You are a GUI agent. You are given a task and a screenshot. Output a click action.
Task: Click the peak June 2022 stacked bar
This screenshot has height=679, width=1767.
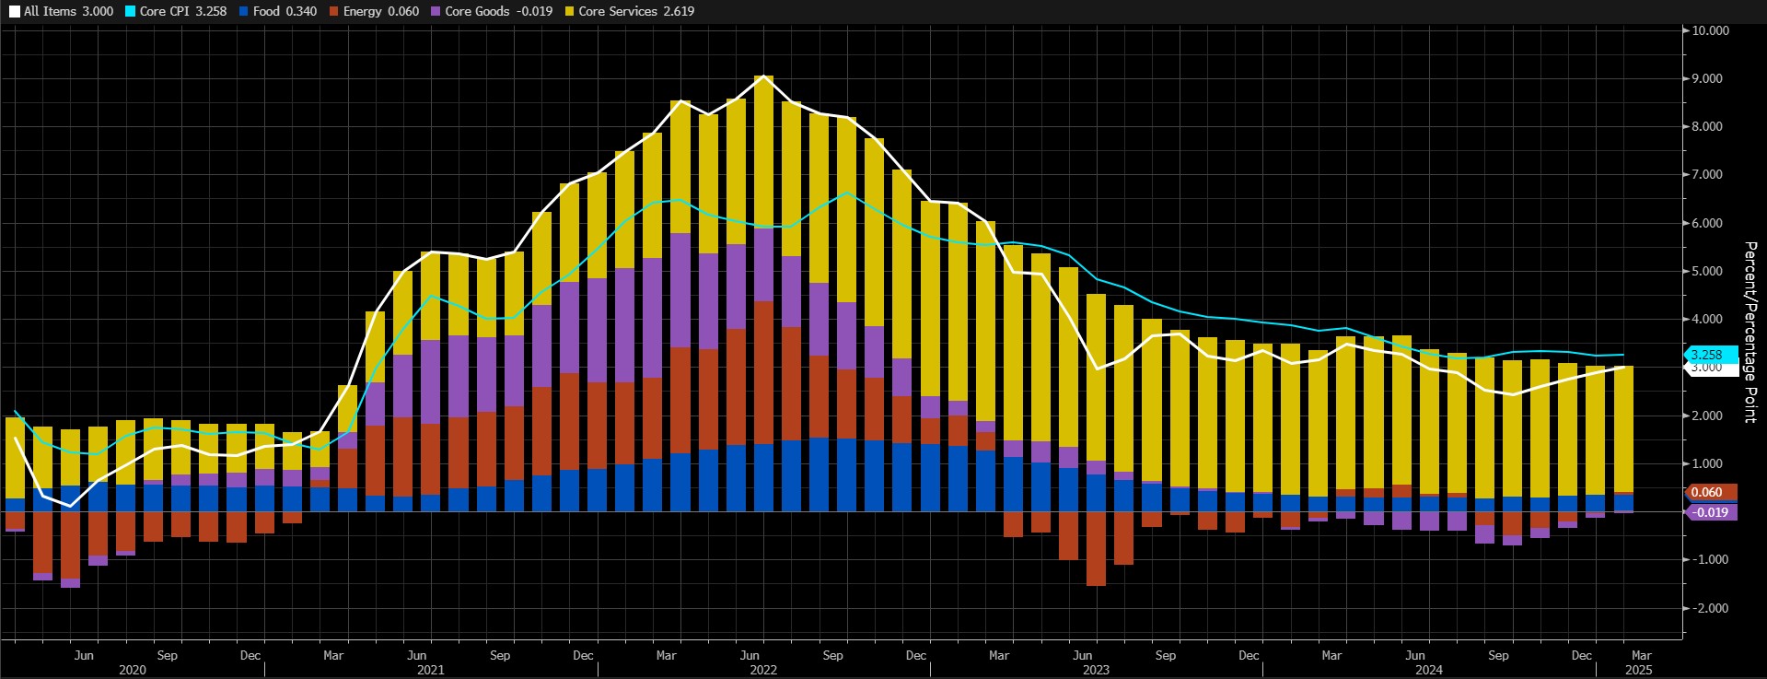click(763, 293)
